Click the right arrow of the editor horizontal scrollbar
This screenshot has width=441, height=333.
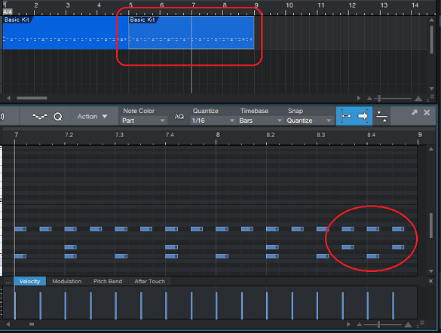(348, 324)
